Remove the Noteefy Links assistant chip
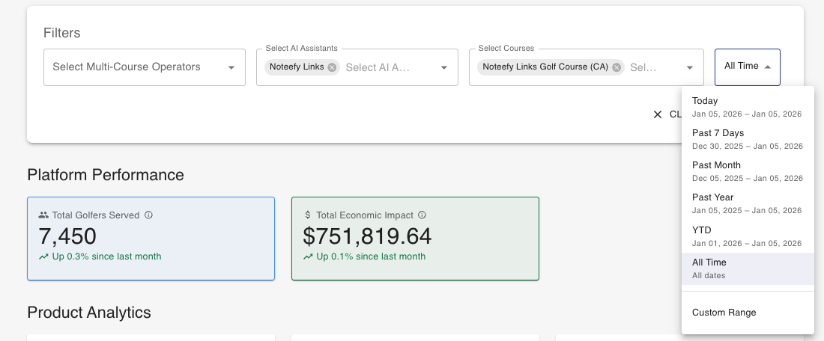The height and width of the screenshot is (341, 824). click(x=332, y=67)
